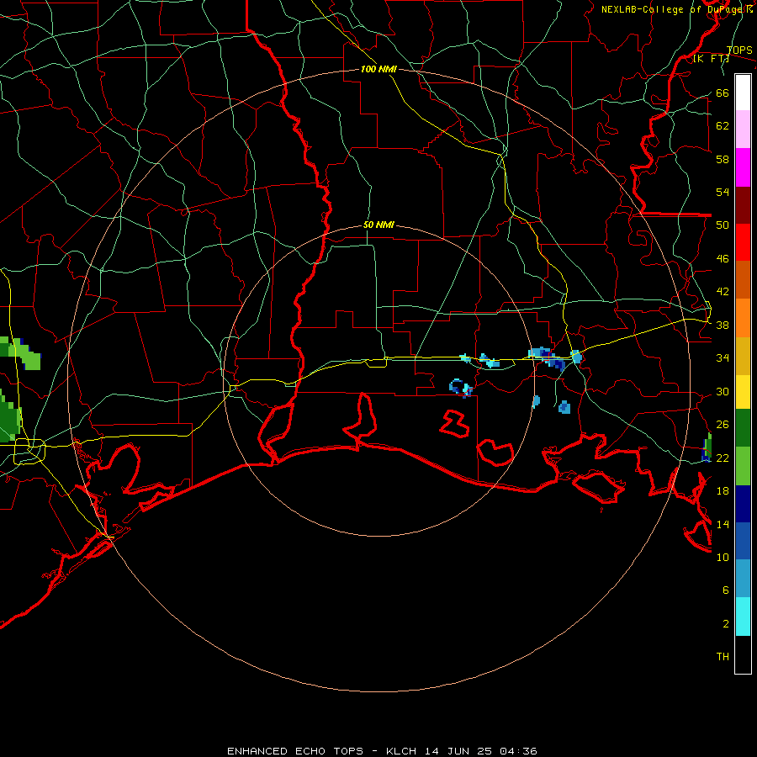
Task: Select the gold legend swatch
Action: coord(743,356)
